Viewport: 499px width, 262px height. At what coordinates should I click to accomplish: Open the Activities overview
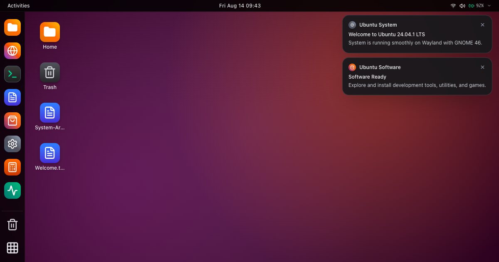(x=19, y=6)
